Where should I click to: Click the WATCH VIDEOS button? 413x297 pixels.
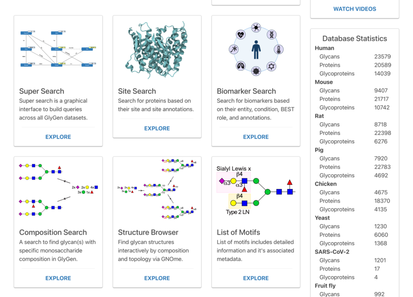point(355,9)
